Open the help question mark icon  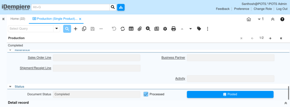coord(282,19)
